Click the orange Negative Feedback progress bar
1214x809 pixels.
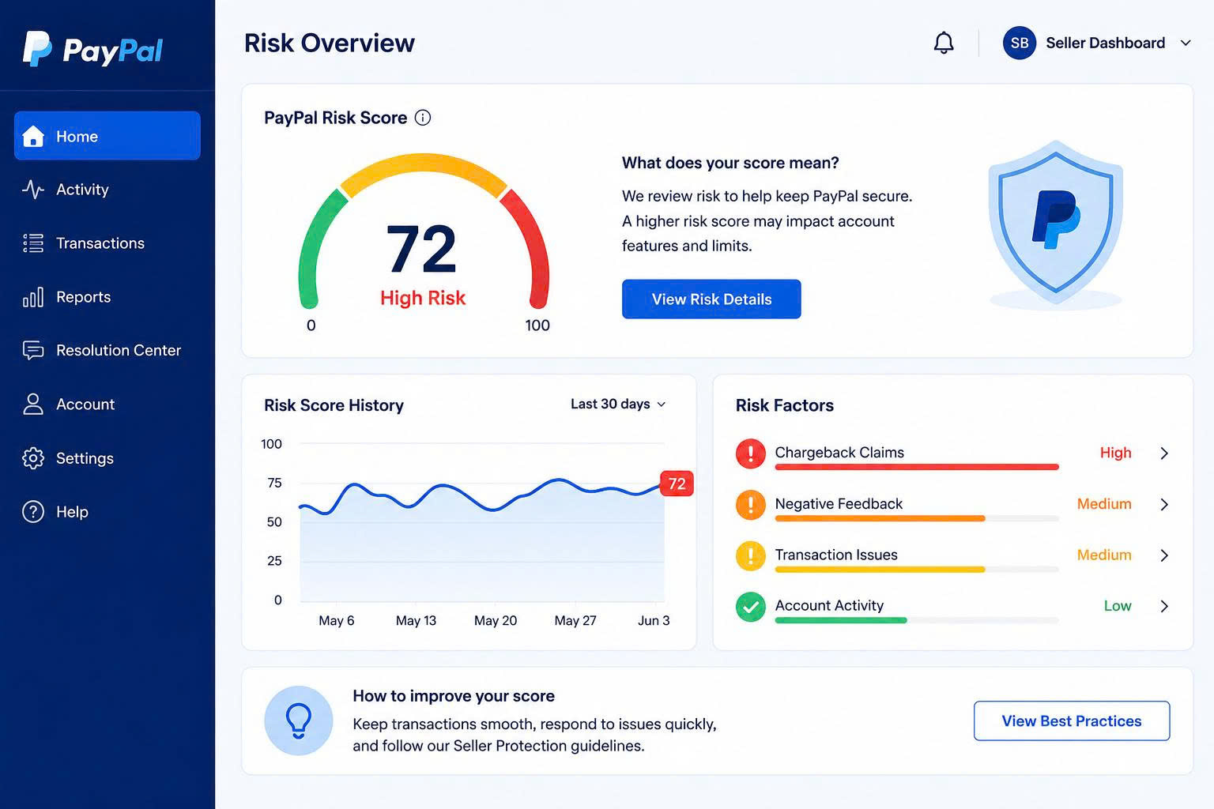[880, 518]
